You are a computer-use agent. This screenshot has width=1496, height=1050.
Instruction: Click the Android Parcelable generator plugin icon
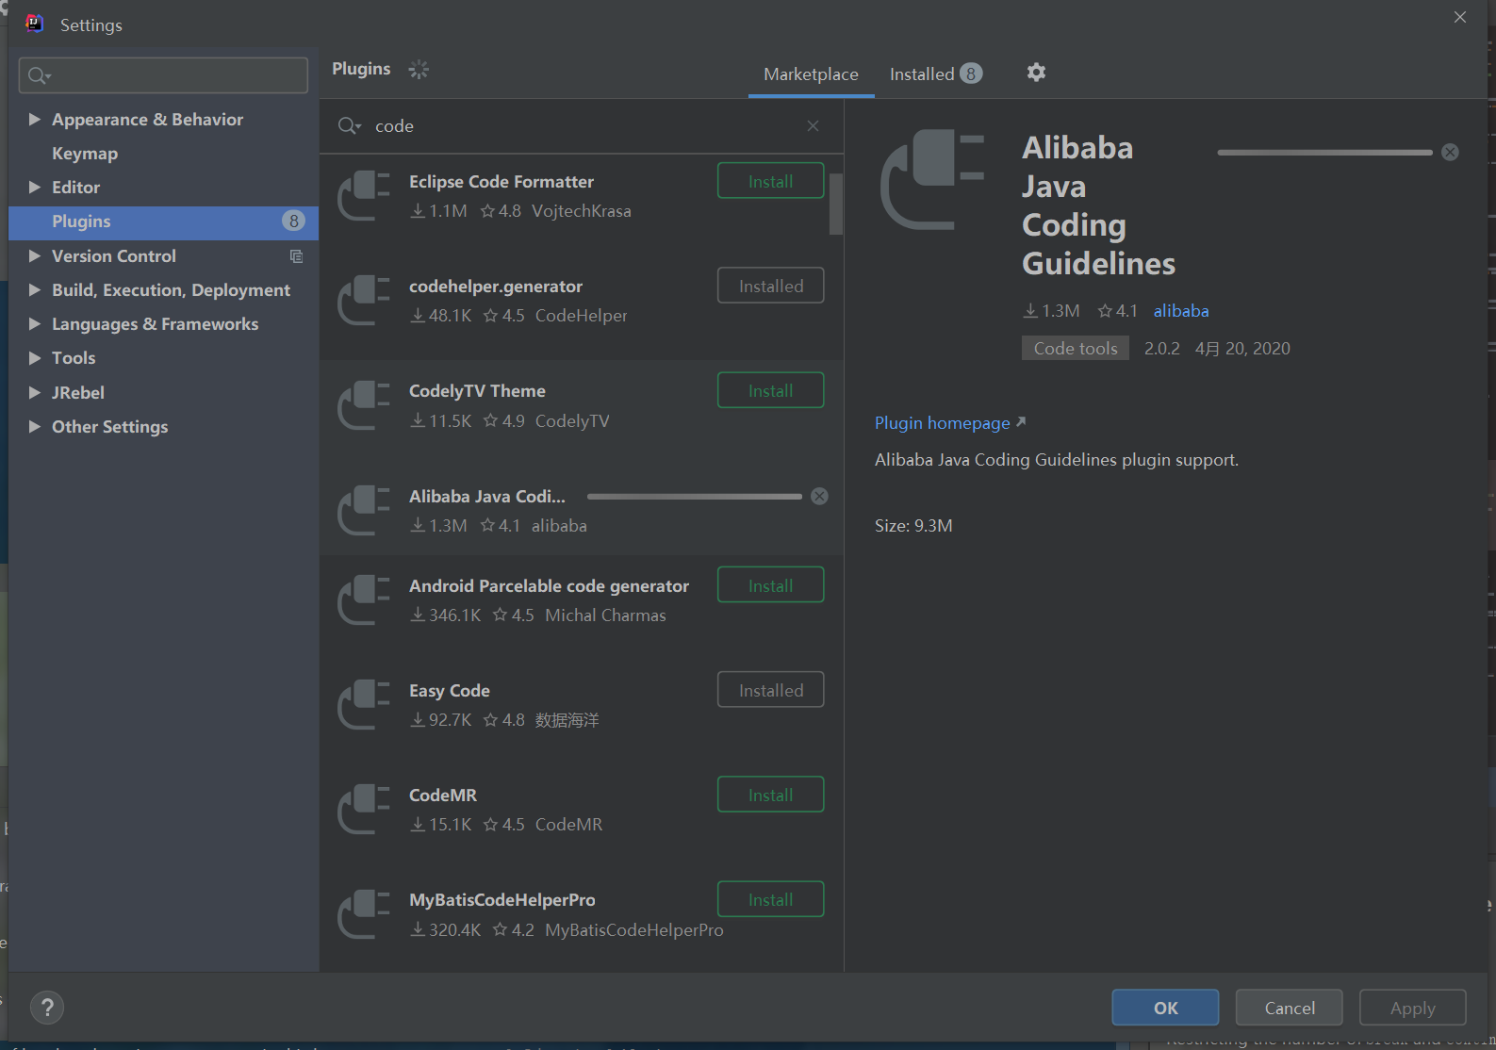(364, 599)
